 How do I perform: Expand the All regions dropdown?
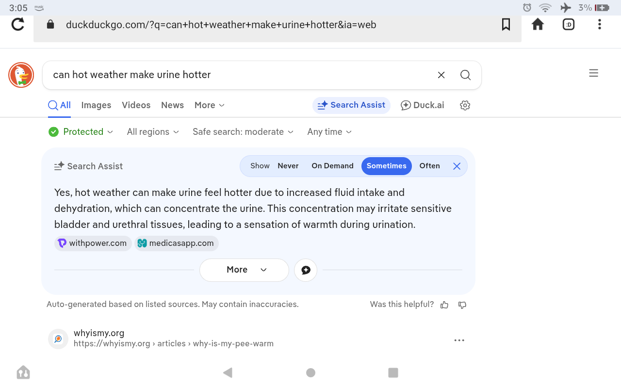click(x=153, y=132)
